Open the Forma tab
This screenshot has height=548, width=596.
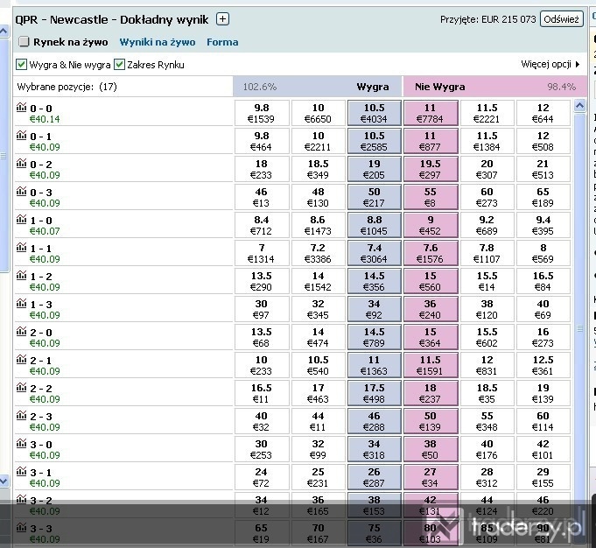(x=222, y=42)
